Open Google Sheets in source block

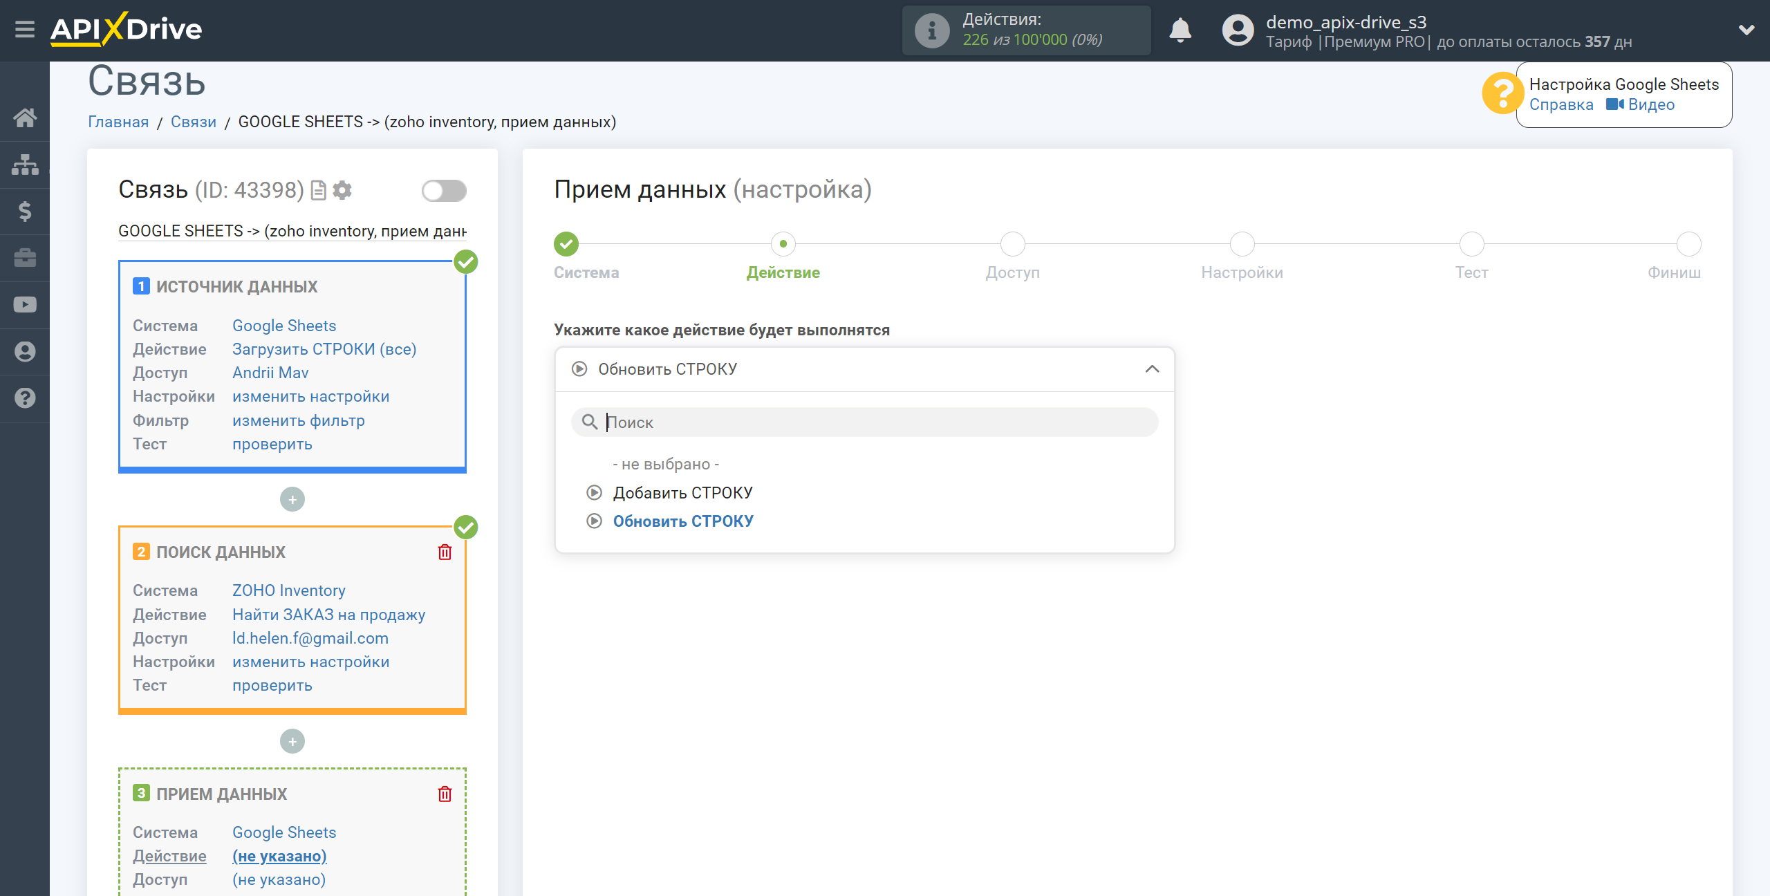284,326
